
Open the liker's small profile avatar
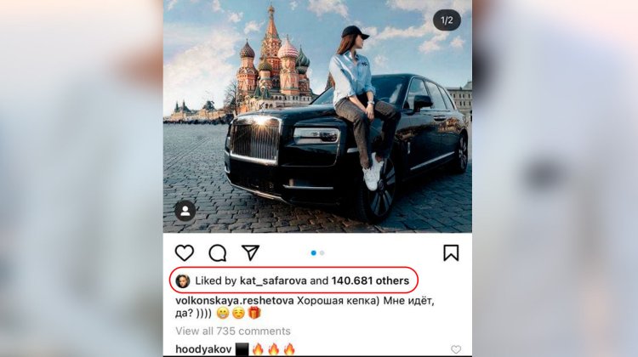tap(182, 280)
